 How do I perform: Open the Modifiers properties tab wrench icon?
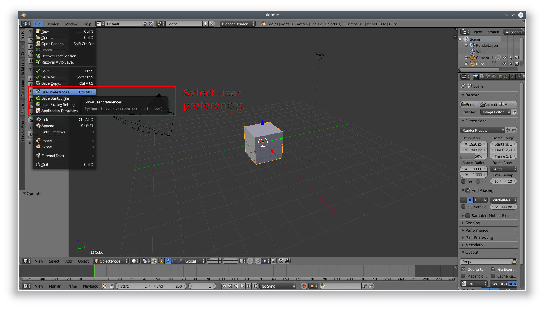point(513,77)
